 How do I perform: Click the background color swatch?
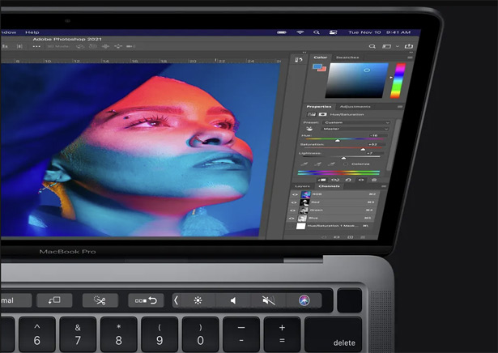(322, 69)
